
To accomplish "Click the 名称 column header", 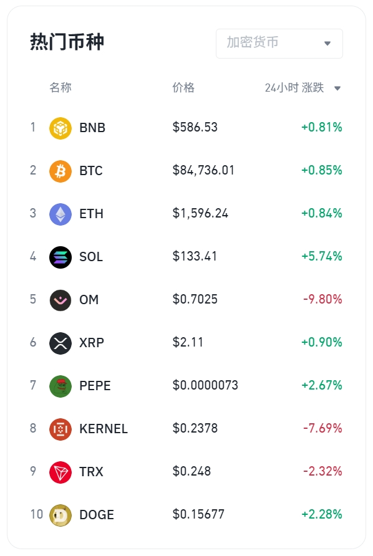I will (x=61, y=87).
